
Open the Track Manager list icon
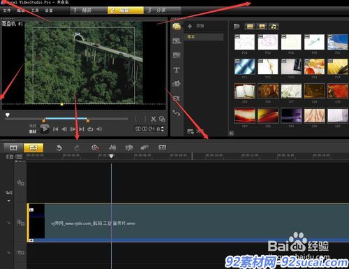point(19,157)
